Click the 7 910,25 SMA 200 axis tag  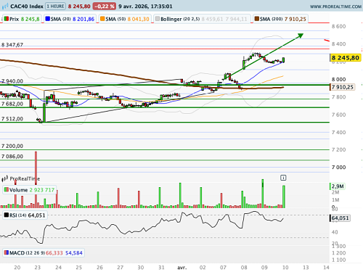343,87
